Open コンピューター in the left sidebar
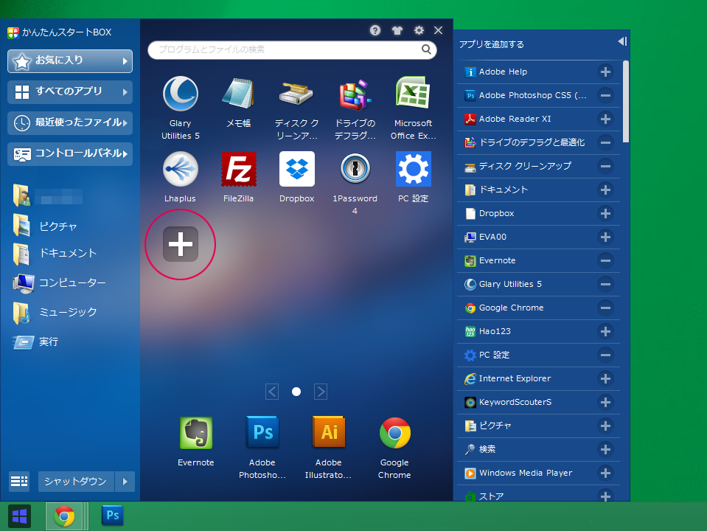Viewport: 707px width, 531px height. click(60, 283)
